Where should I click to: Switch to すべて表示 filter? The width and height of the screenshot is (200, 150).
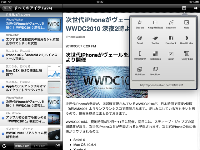[39, 146]
